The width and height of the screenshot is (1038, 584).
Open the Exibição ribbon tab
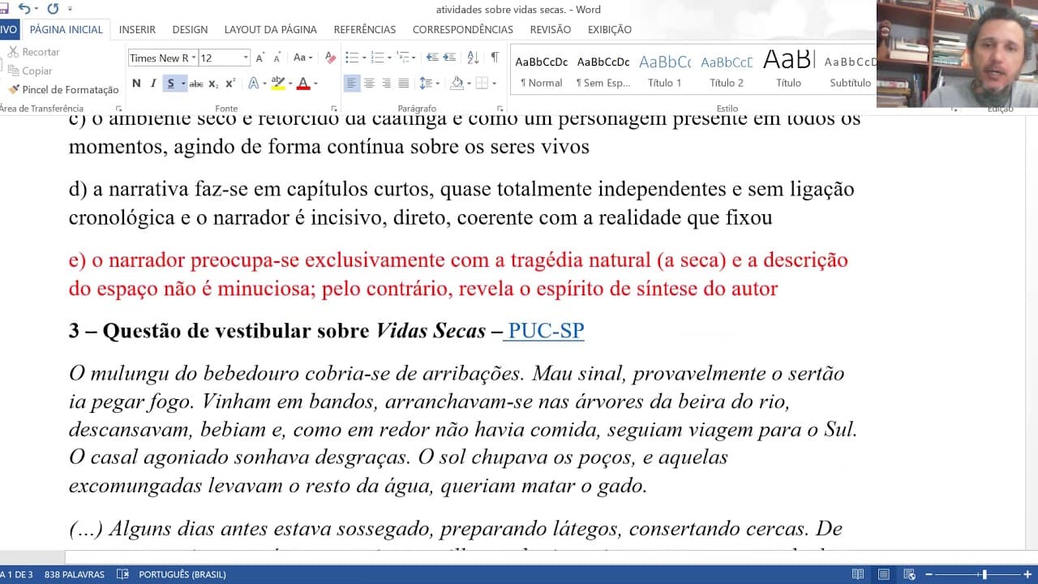point(610,29)
